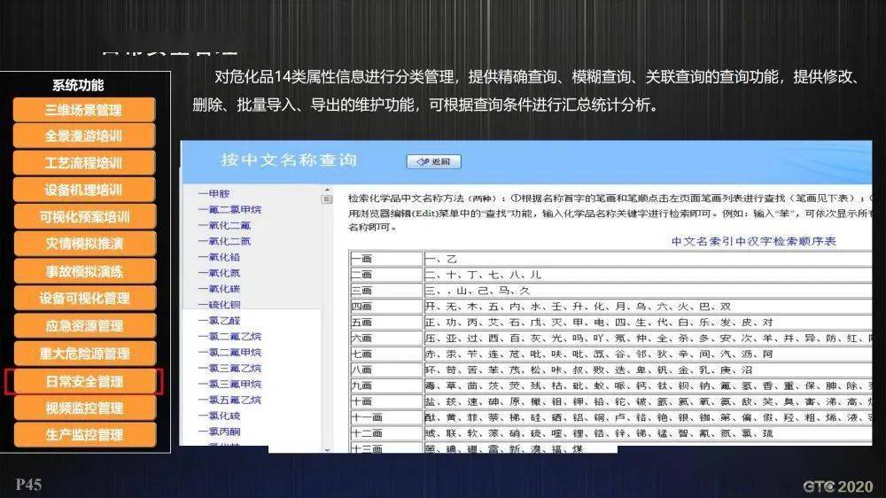Click 生产监控管理 button
Viewport: 886px width, 498px height.
84,435
